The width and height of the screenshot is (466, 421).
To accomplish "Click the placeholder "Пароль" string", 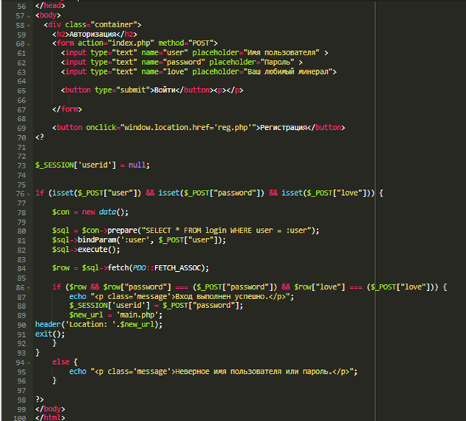I will coord(277,62).
